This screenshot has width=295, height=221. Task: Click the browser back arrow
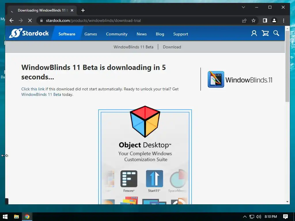point(12,20)
